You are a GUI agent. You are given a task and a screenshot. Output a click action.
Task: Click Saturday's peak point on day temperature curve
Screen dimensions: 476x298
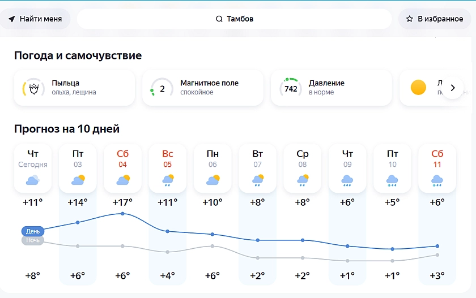point(123,213)
